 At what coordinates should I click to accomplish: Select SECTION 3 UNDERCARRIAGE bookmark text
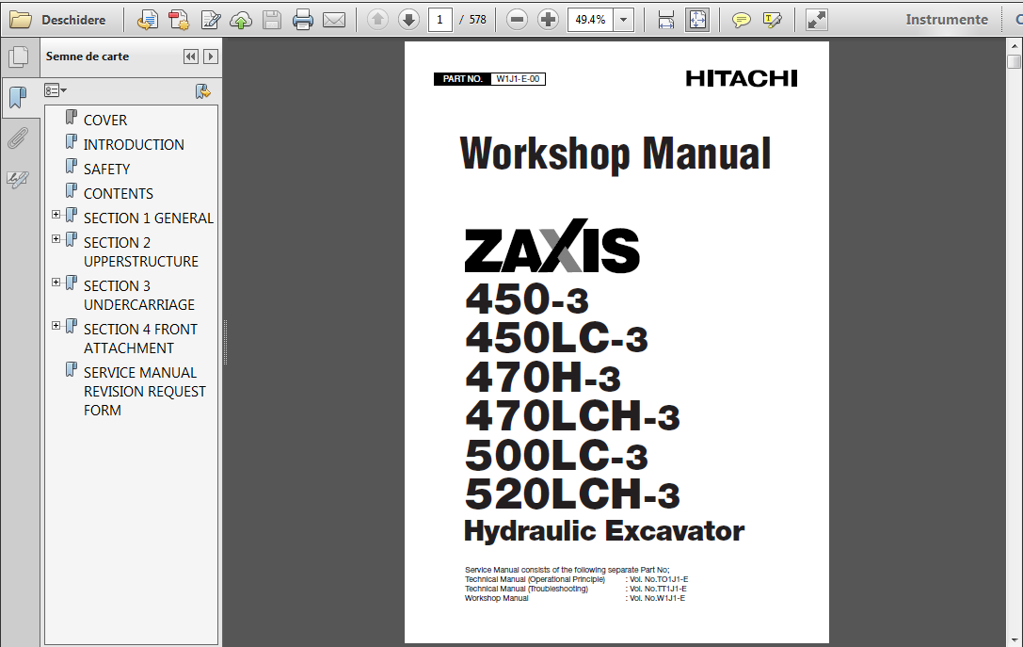click(139, 295)
